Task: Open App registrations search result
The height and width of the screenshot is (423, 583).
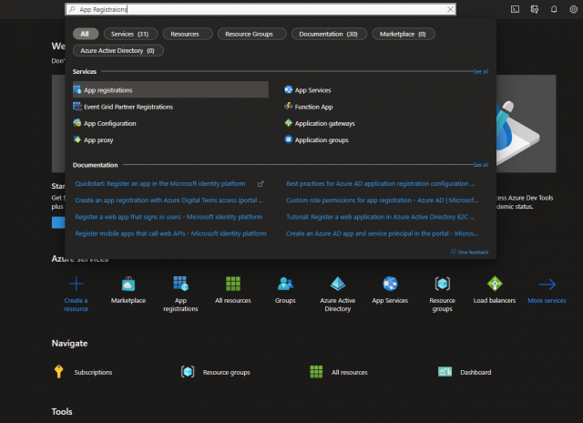Action: coord(170,89)
